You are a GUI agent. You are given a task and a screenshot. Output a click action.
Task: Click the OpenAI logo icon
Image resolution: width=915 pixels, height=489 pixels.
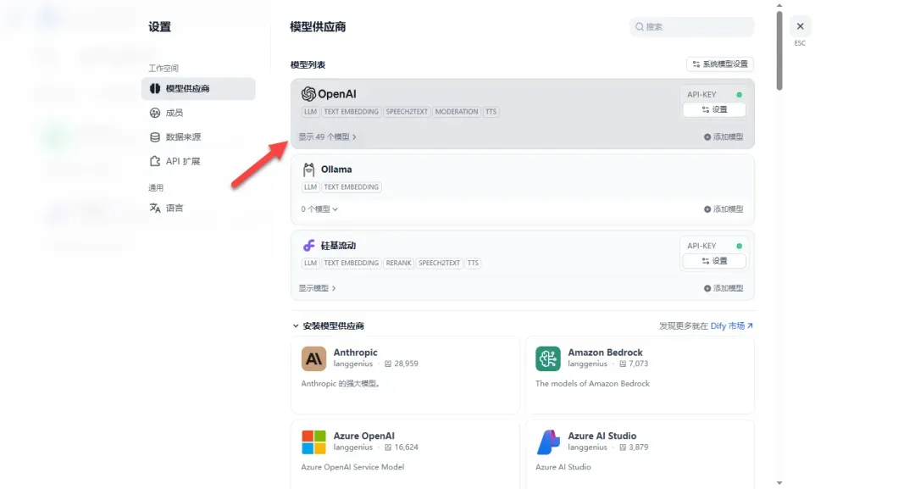point(308,94)
